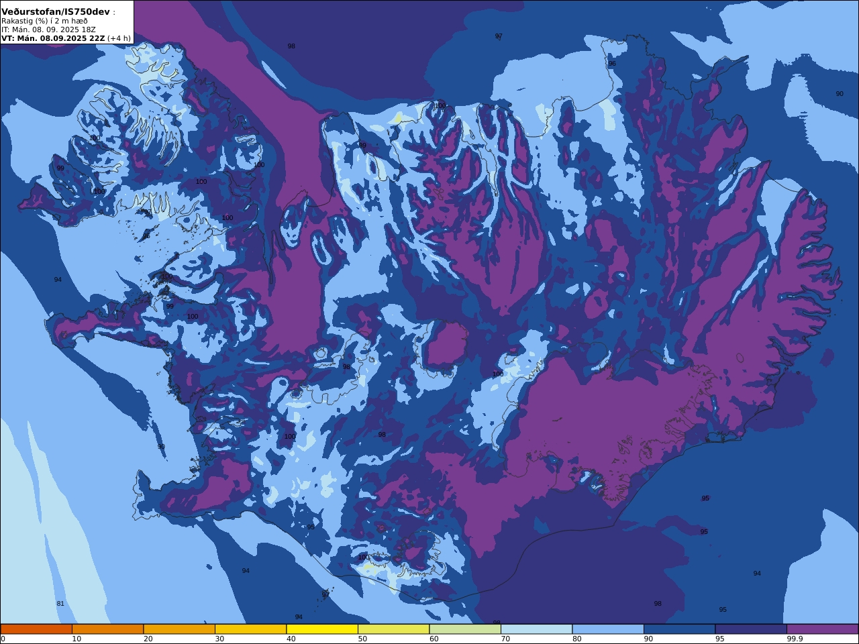Click the dark orange 0–10 legend swatch

(36, 629)
